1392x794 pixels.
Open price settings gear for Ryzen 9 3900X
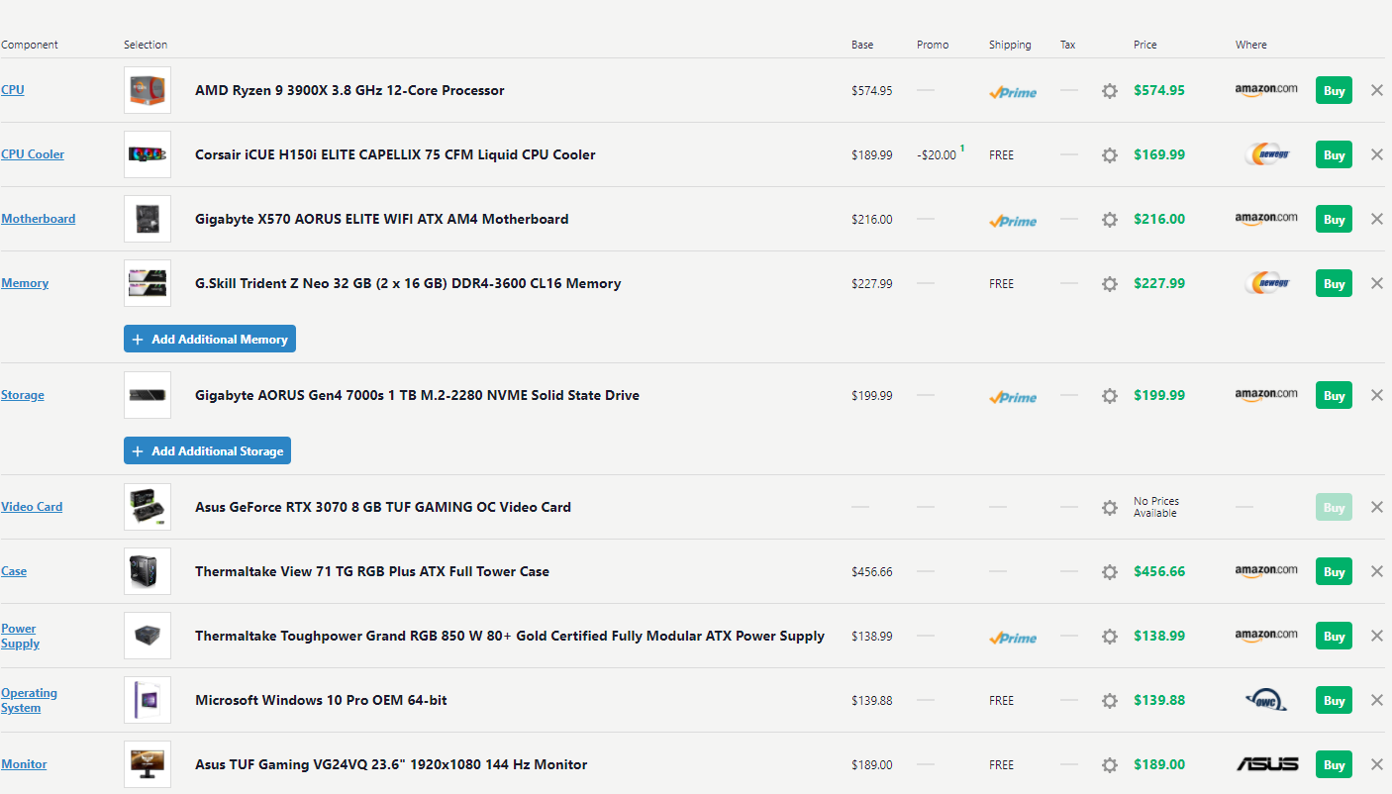pos(1110,91)
